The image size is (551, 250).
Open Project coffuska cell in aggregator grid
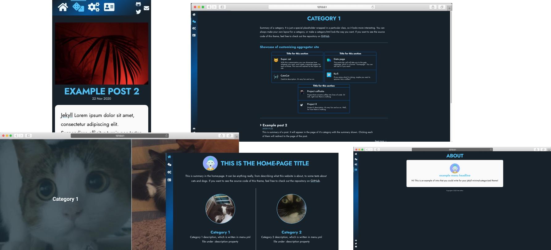[324, 94]
